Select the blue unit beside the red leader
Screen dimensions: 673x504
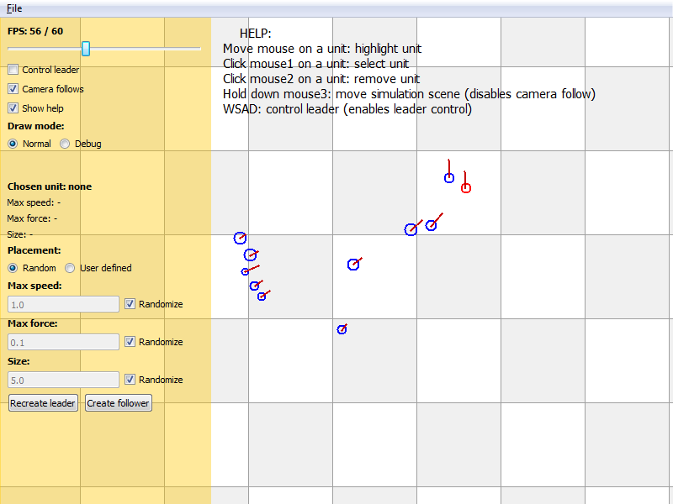click(x=449, y=177)
